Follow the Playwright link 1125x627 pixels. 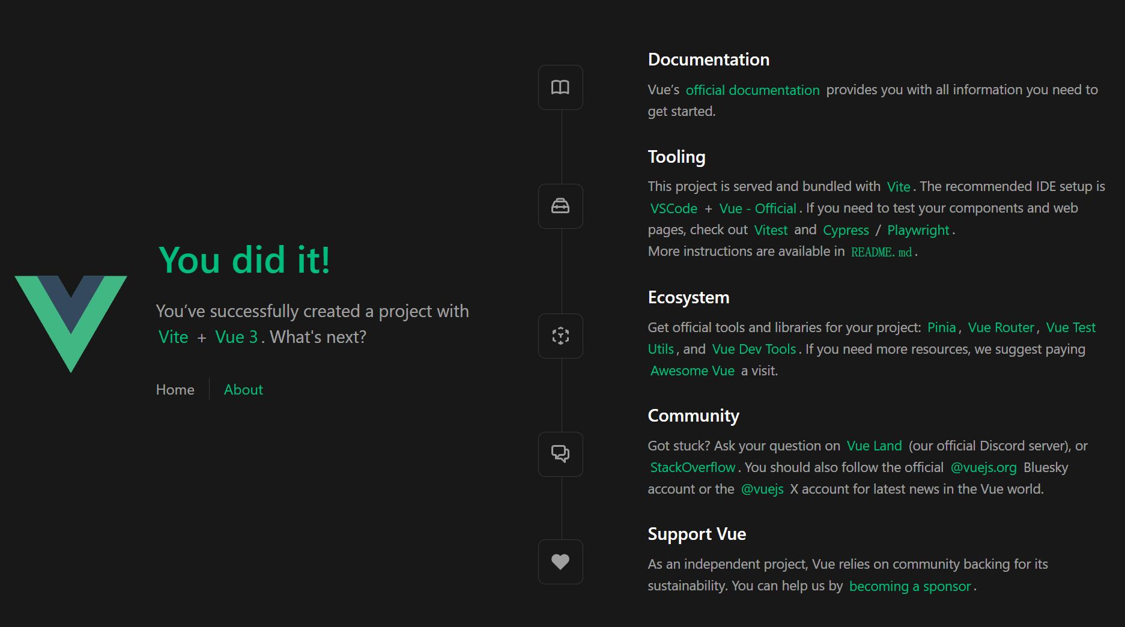click(x=918, y=230)
